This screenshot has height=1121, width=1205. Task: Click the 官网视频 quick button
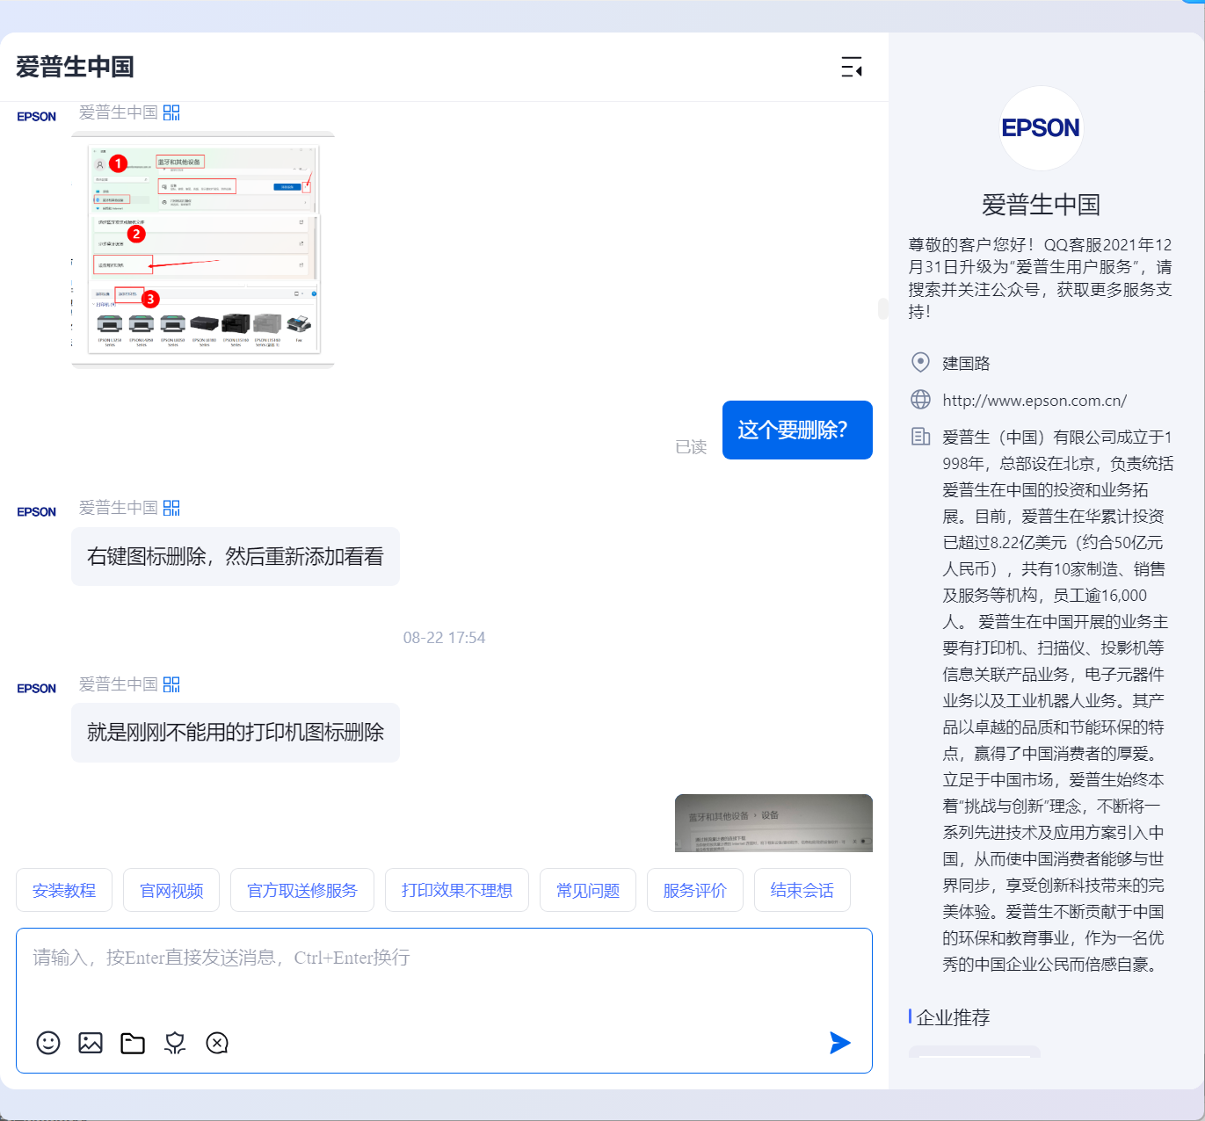[x=171, y=890]
